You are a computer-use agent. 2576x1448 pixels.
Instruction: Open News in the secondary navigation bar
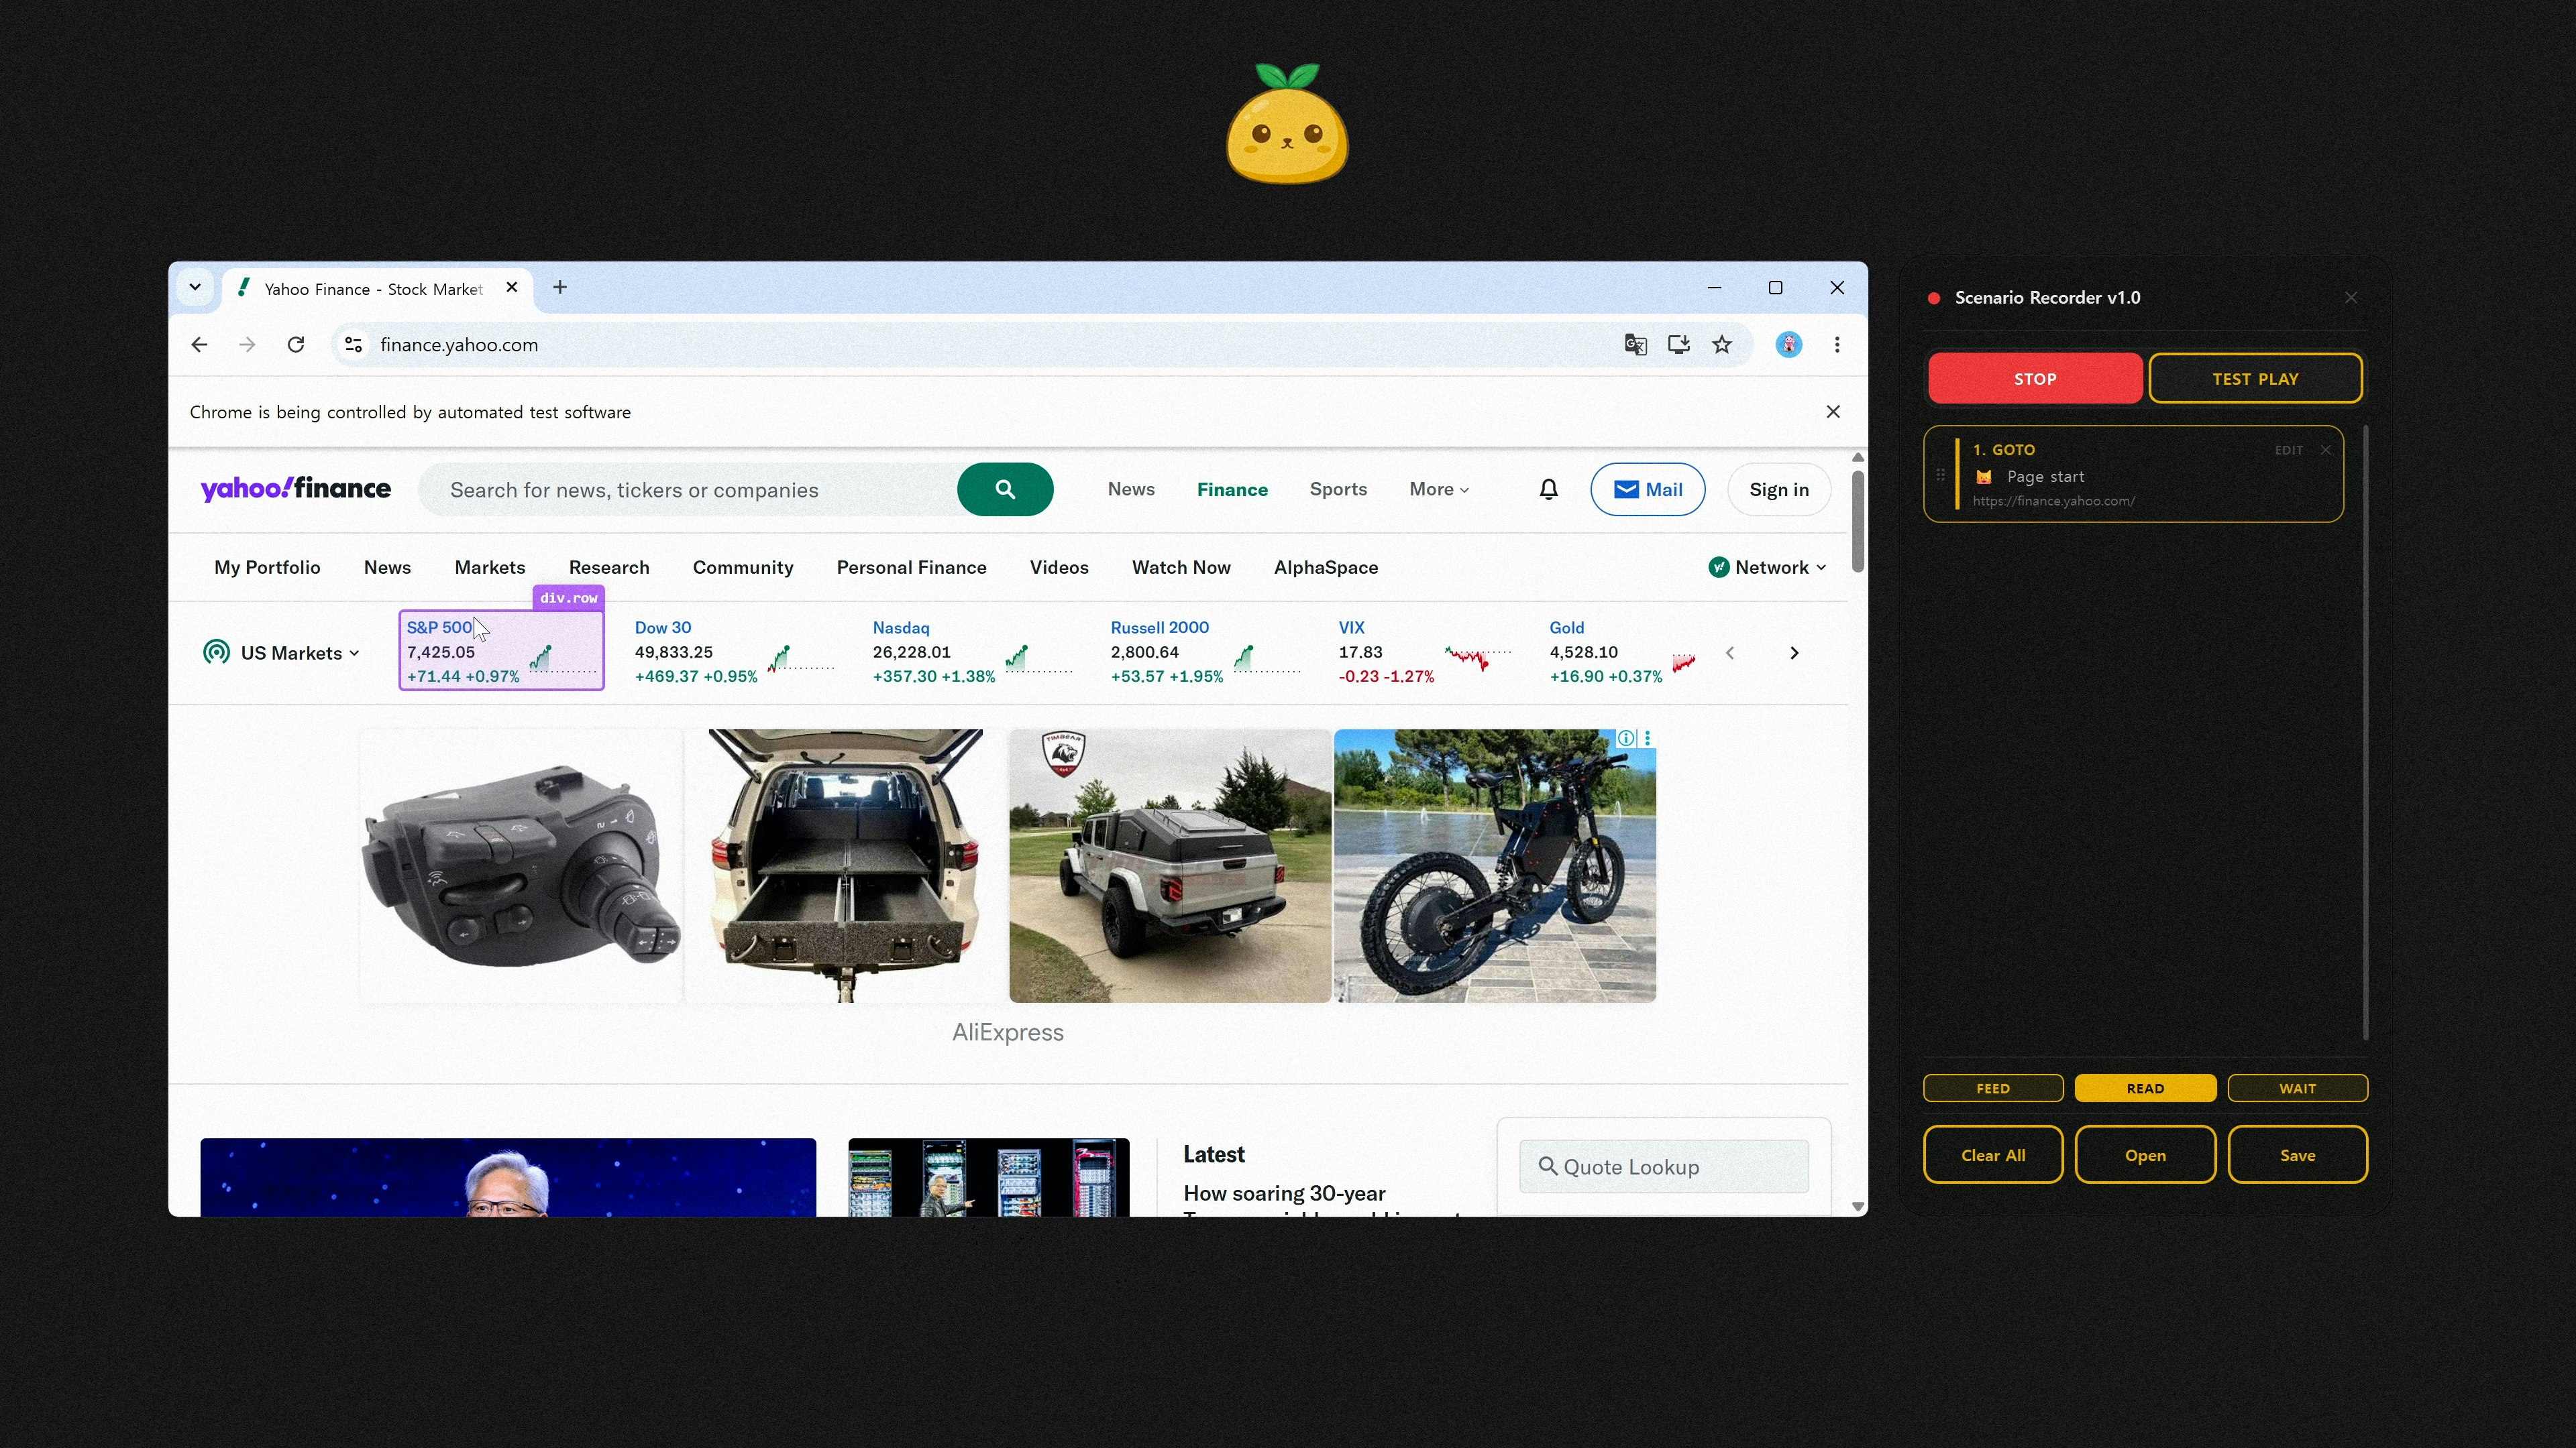tap(387, 568)
